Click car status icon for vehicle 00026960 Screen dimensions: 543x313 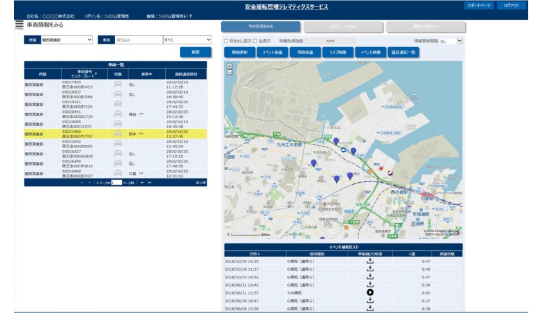[x=118, y=173]
